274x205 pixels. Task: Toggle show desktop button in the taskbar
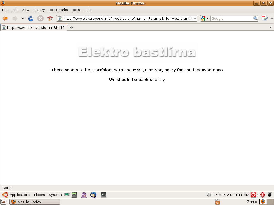pyautogui.click(x=3, y=202)
